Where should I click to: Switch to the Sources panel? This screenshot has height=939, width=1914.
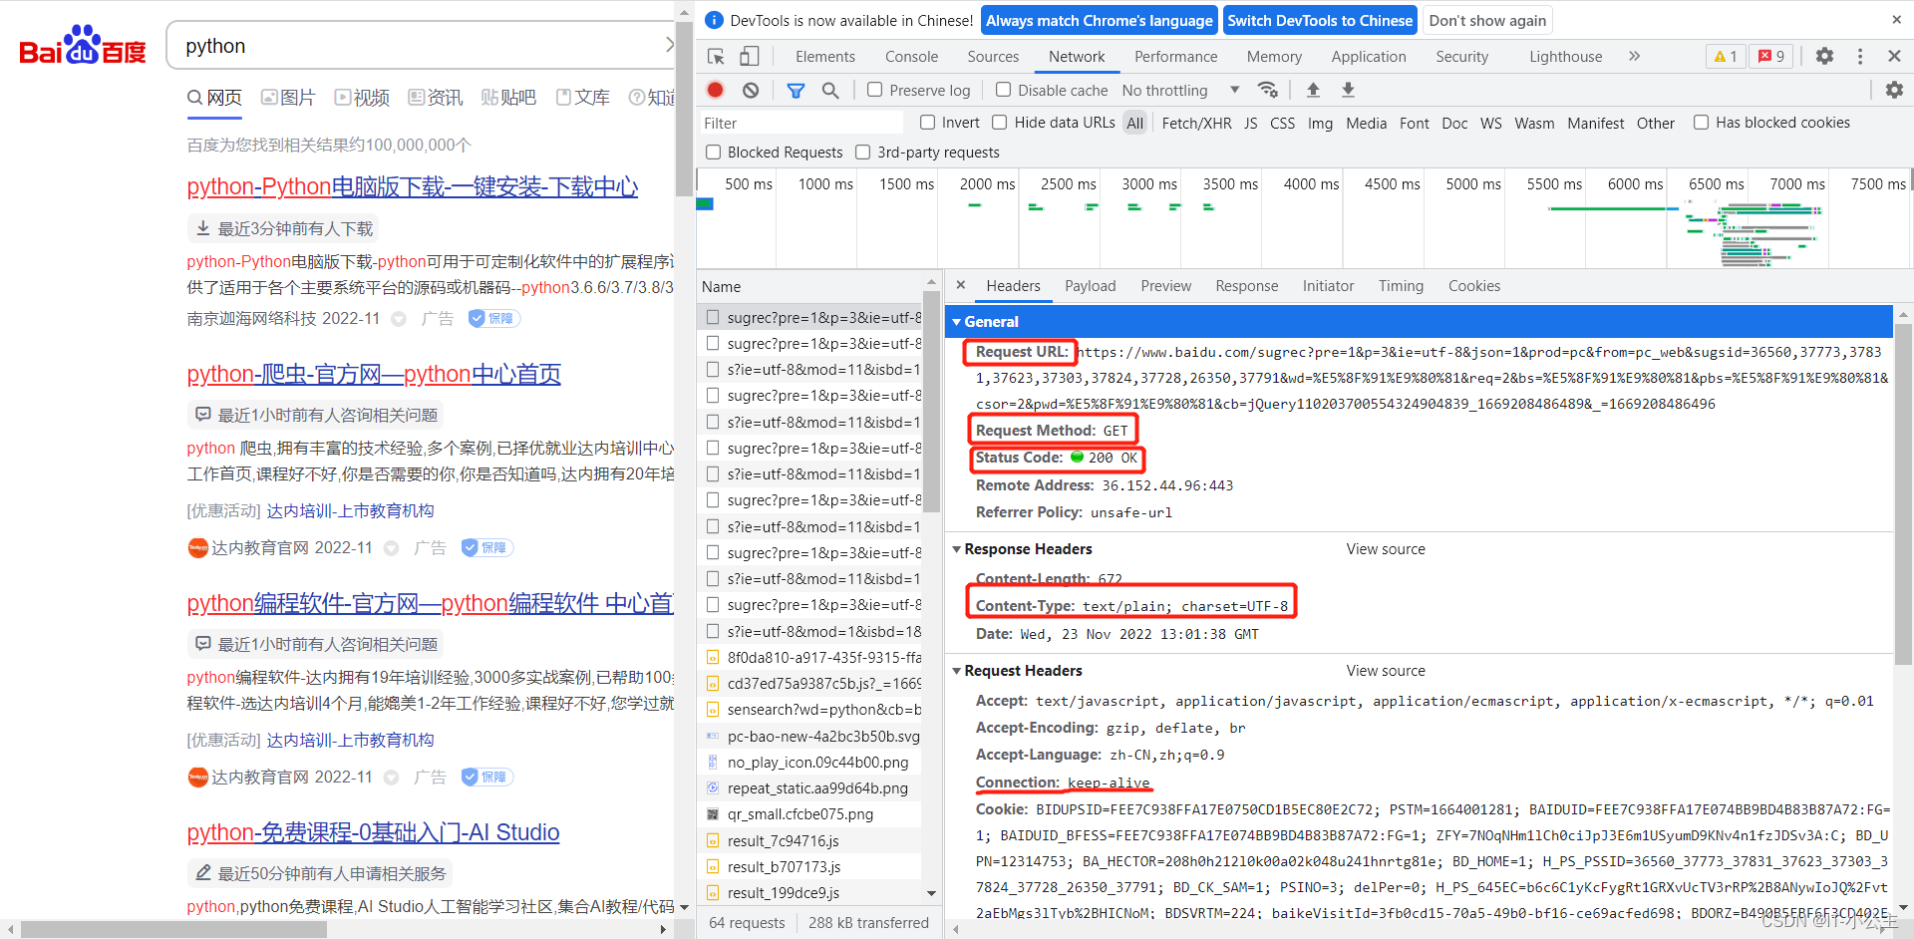point(993,57)
